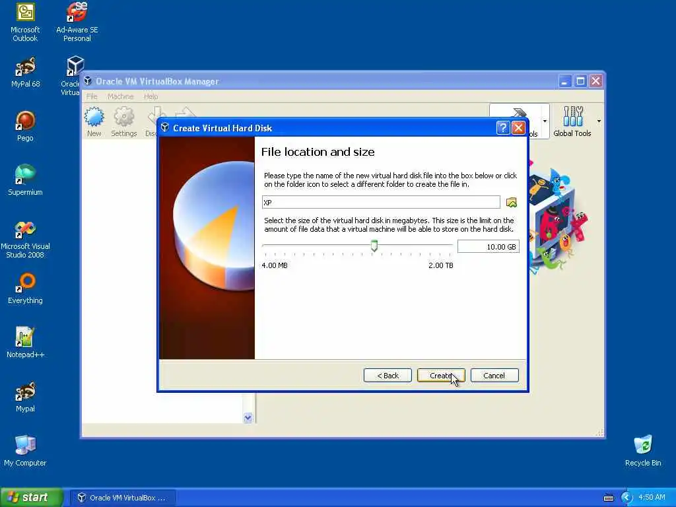
Task: Click the 10.00 GB size input box
Action: point(488,247)
